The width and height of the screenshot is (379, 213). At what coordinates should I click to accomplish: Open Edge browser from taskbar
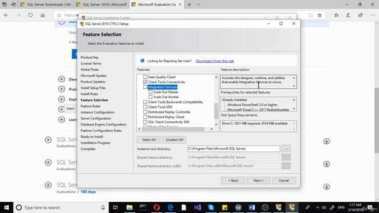click(171, 208)
